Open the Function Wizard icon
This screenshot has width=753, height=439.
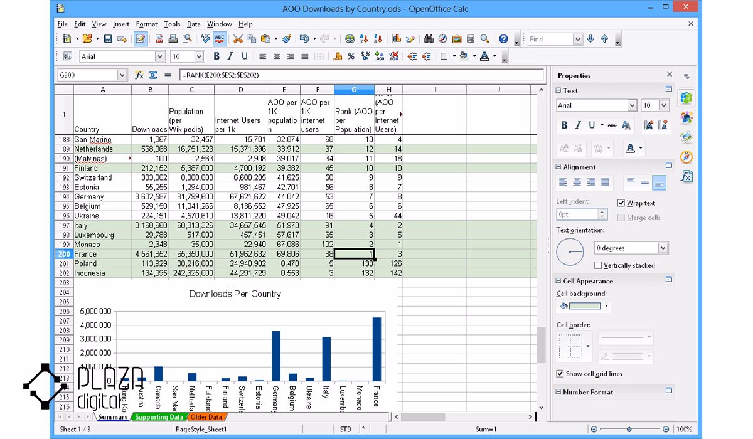tap(139, 75)
